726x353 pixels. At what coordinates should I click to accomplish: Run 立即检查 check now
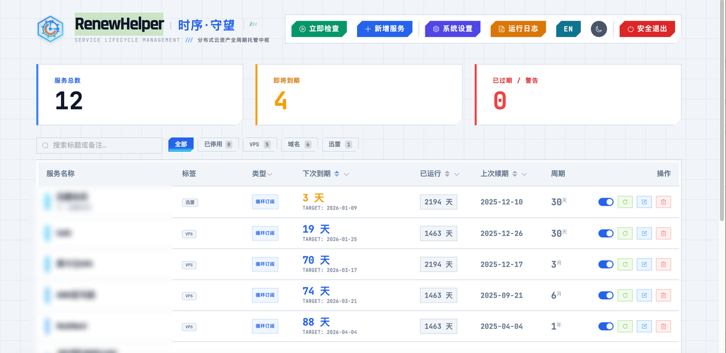click(319, 29)
